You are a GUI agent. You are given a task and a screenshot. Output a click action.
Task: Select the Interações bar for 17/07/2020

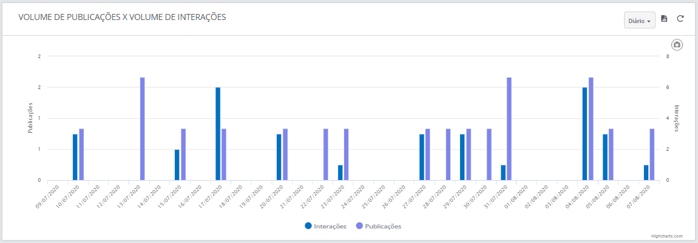pyautogui.click(x=218, y=134)
